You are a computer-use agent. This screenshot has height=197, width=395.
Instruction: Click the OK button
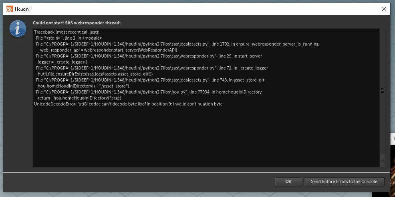click(288, 182)
